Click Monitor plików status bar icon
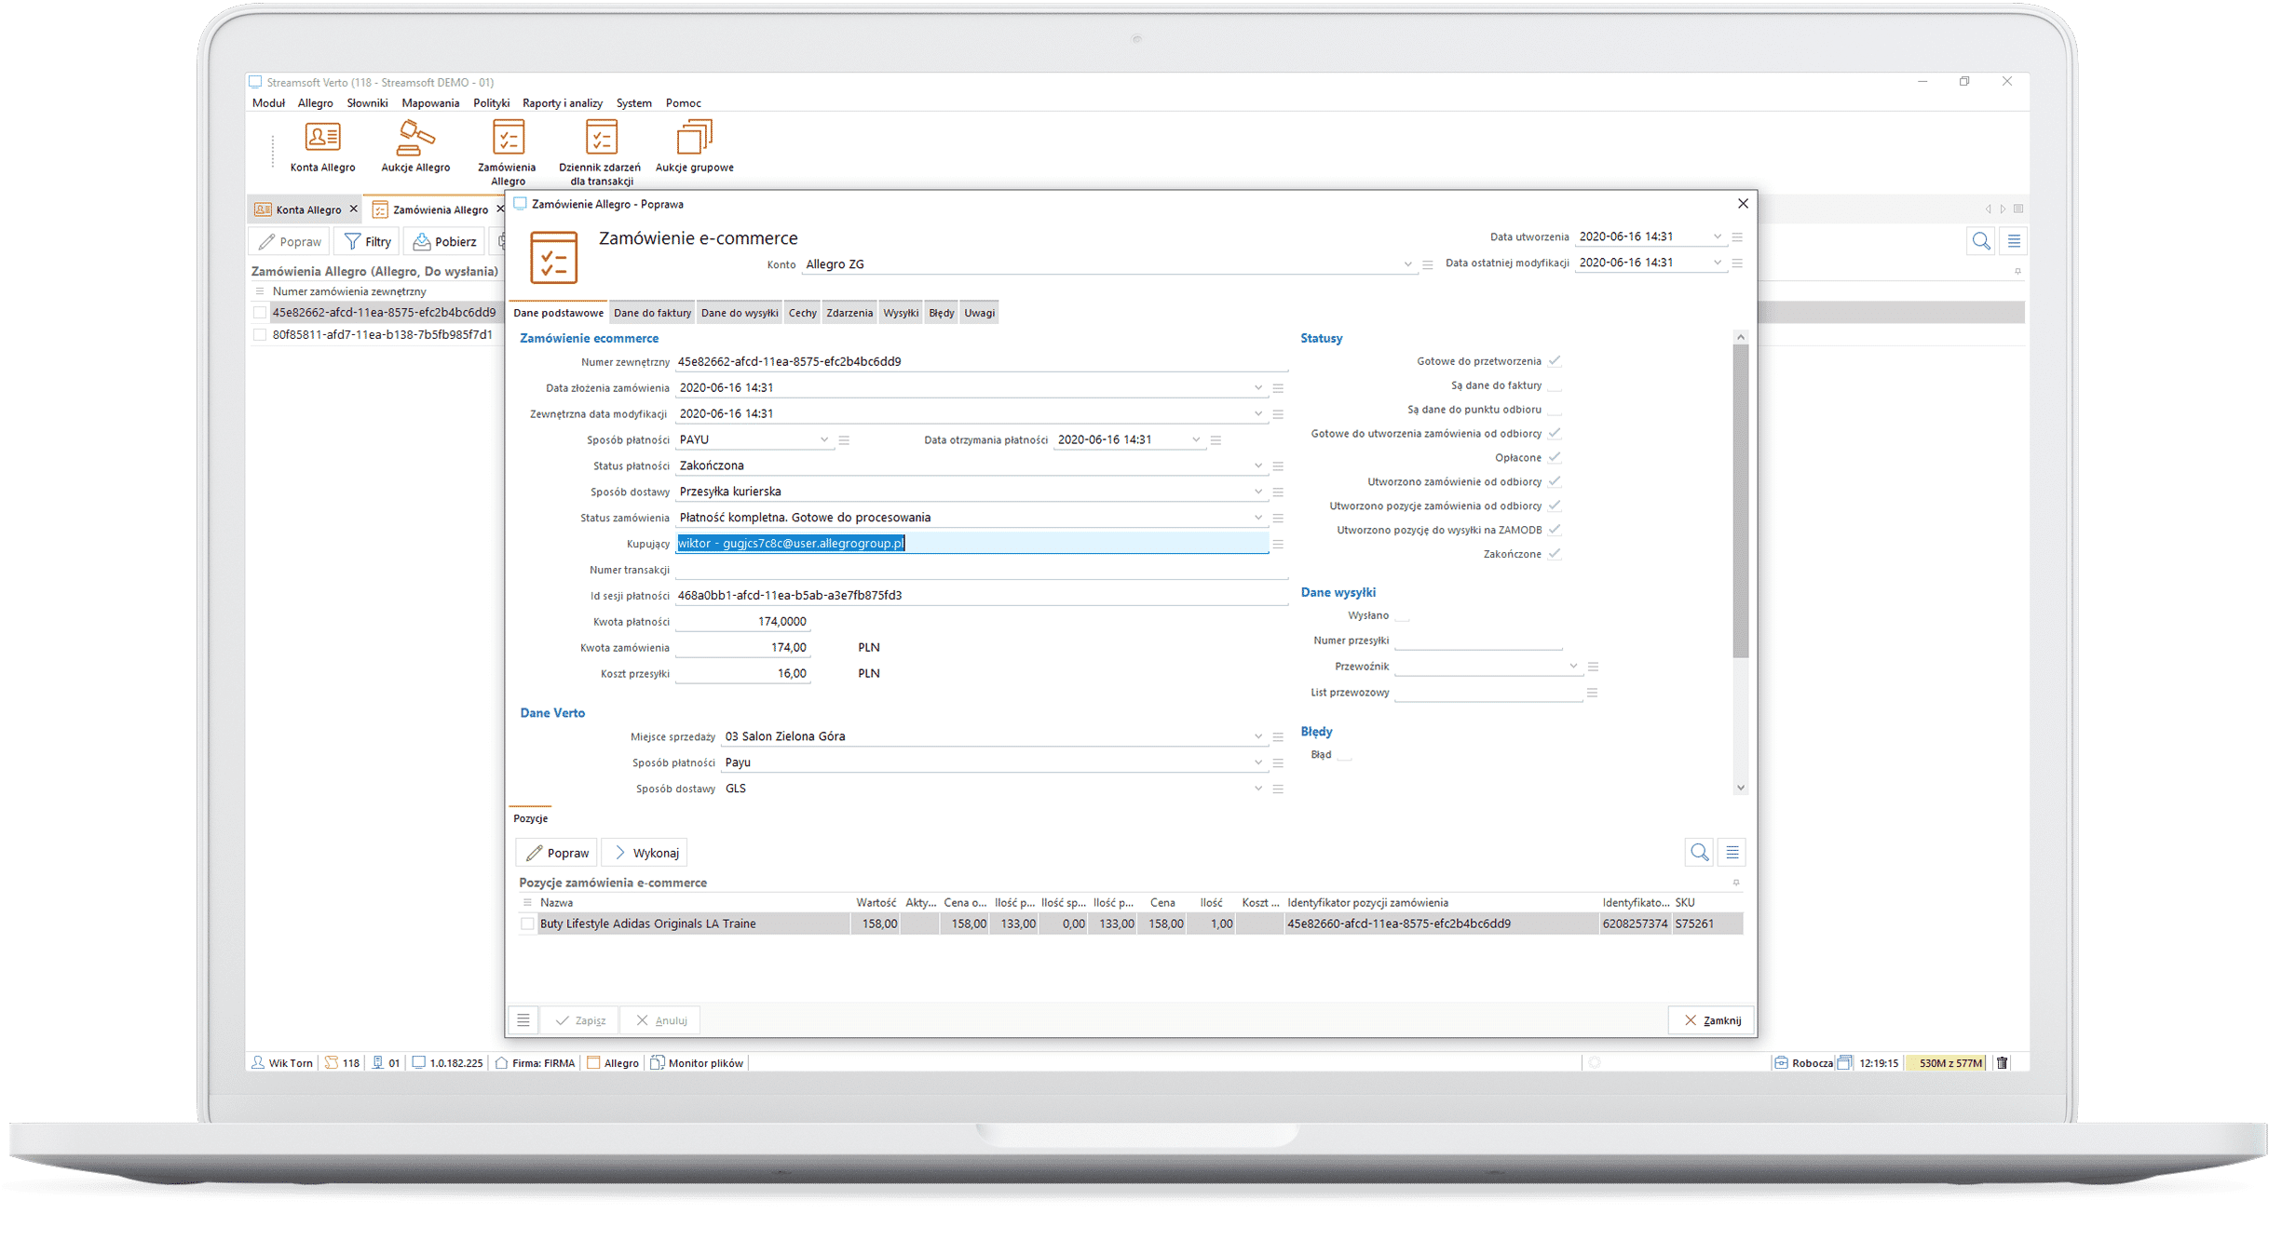This screenshot has width=2282, height=1241. coord(658,1062)
